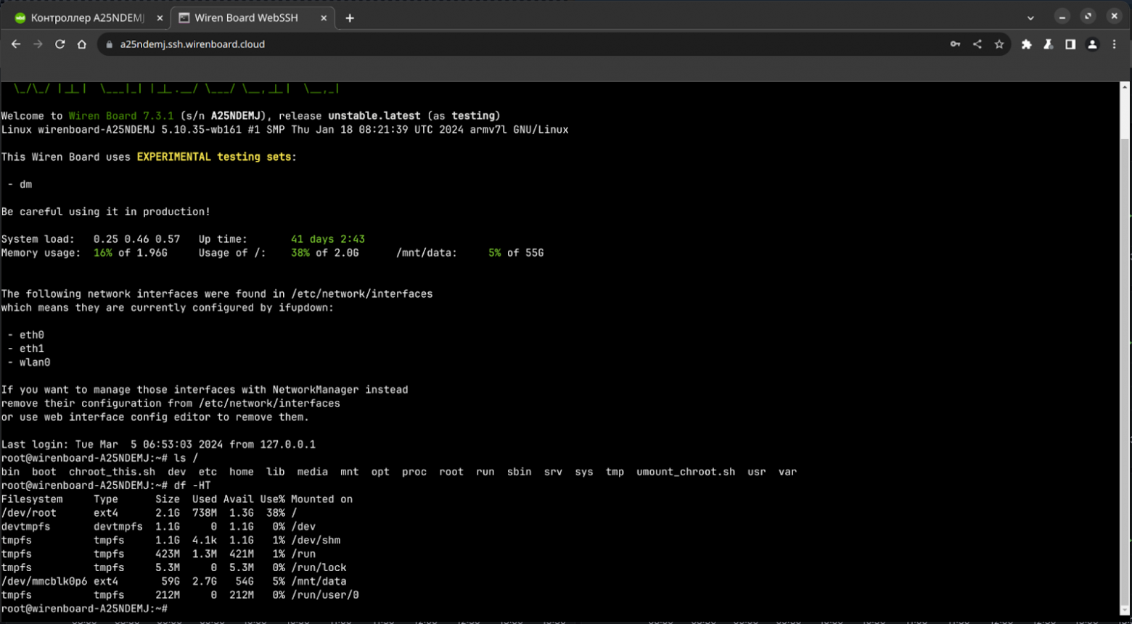The height and width of the screenshot is (624, 1132).
Task: Close the Контроллер A25NDEMJ tab
Action: [x=160, y=18]
